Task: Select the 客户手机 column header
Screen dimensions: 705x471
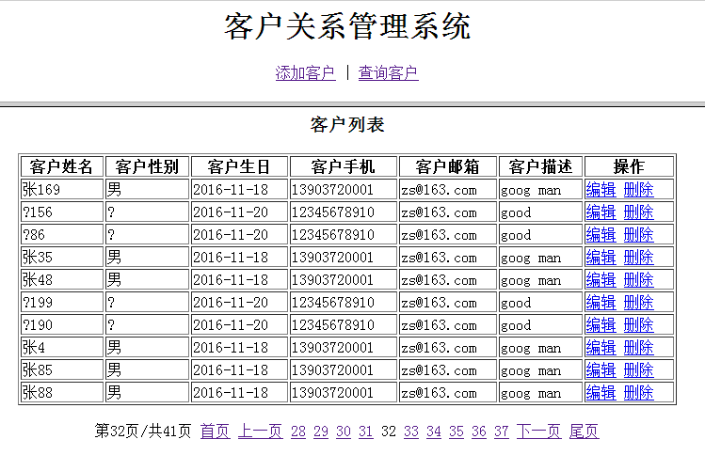Action: [344, 166]
